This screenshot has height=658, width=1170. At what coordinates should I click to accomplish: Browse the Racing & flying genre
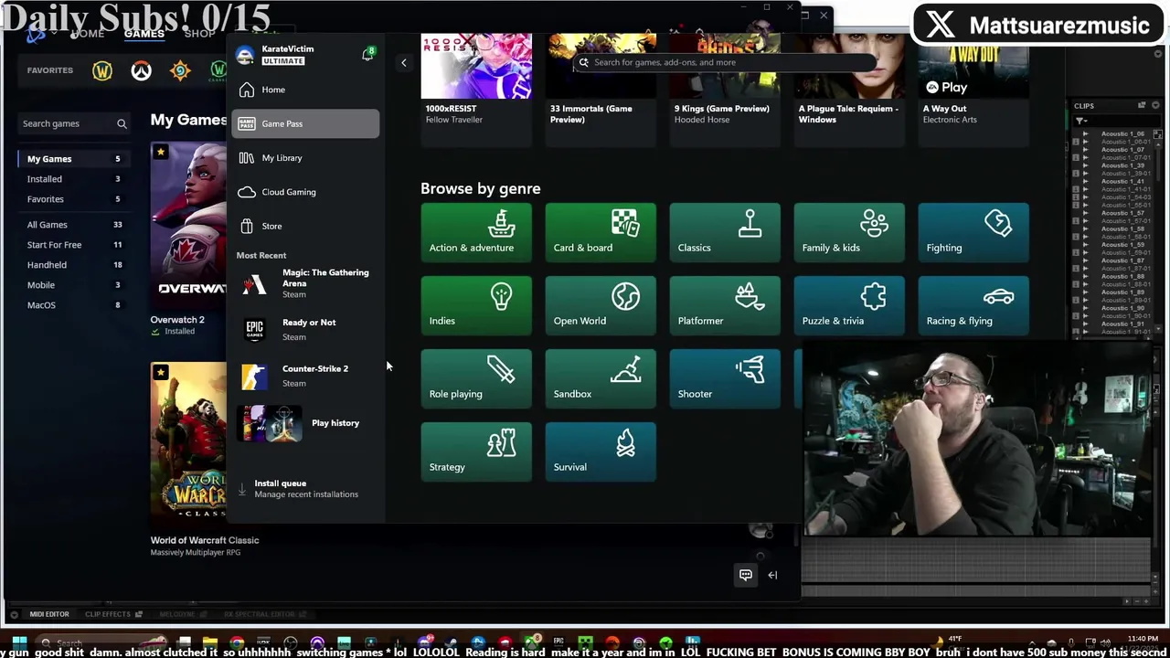coord(973,305)
